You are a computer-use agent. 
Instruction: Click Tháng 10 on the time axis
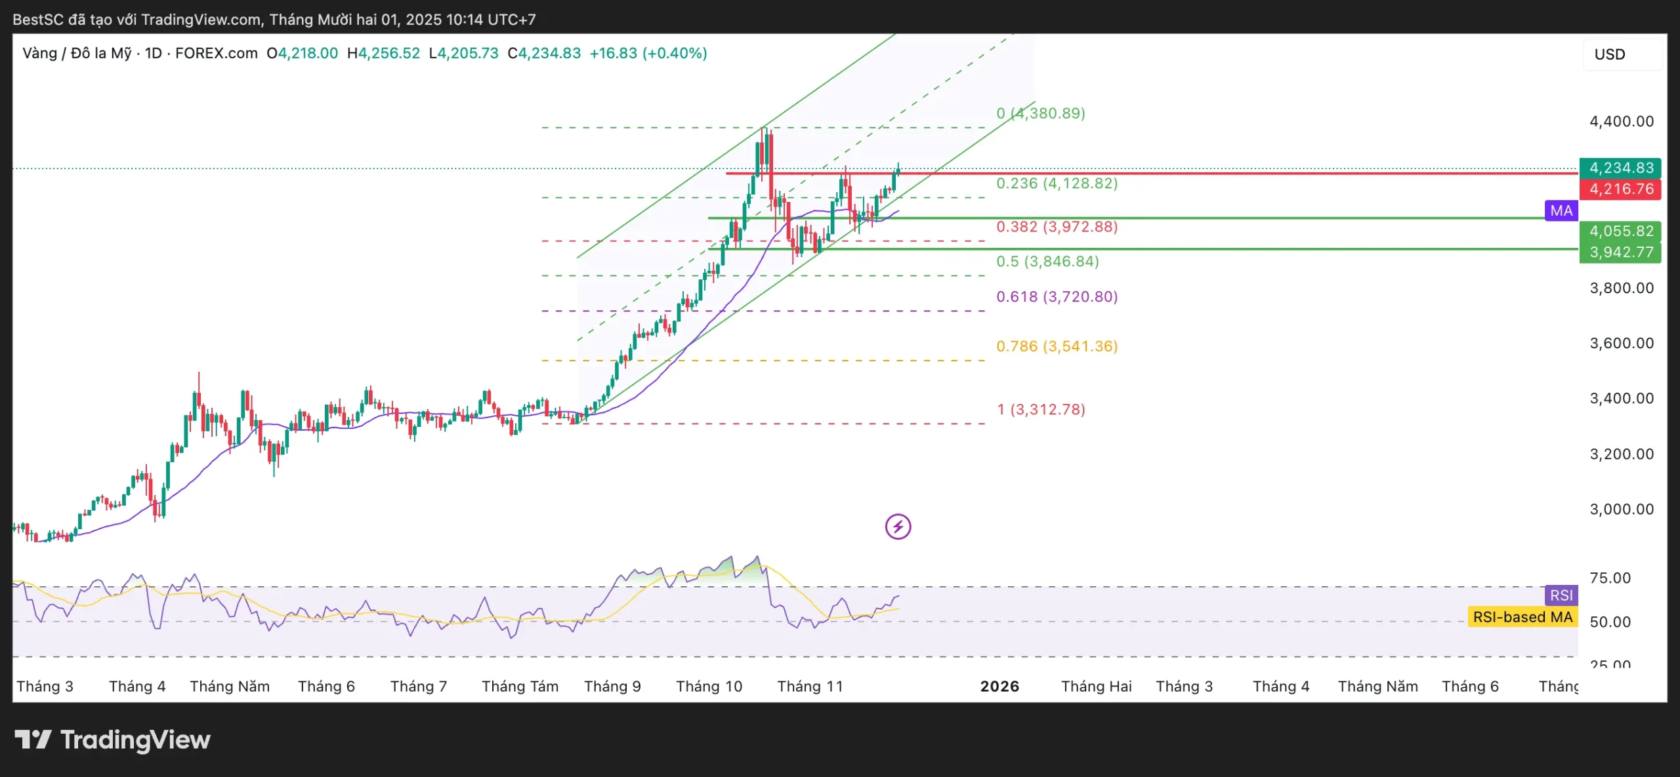709,687
